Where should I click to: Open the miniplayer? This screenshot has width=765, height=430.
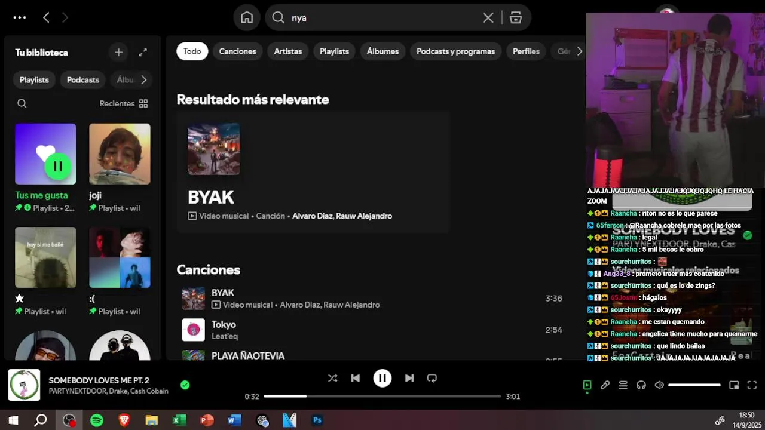pos(734,385)
